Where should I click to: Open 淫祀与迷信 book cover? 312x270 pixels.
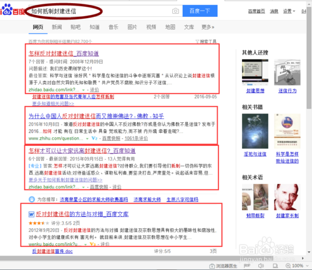click(255, 131)
